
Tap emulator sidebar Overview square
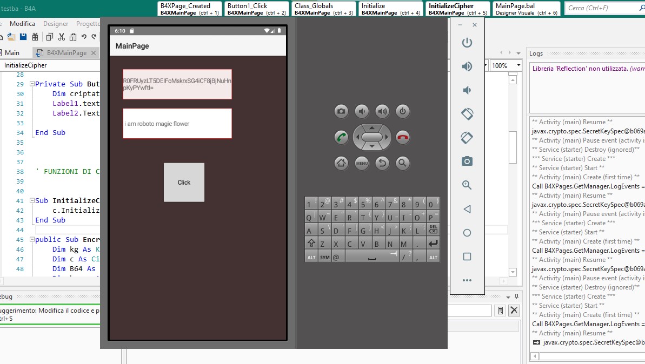tap(467, 257)
